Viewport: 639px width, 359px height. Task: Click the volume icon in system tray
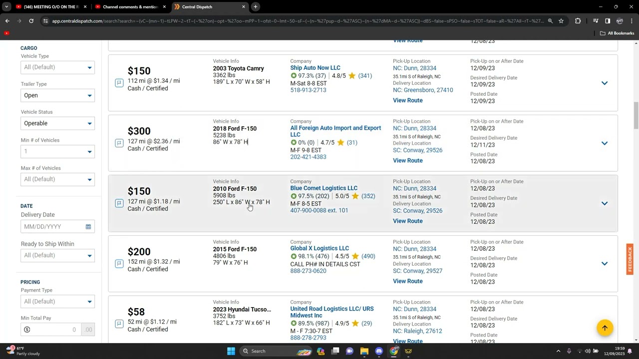coord(588,351)
